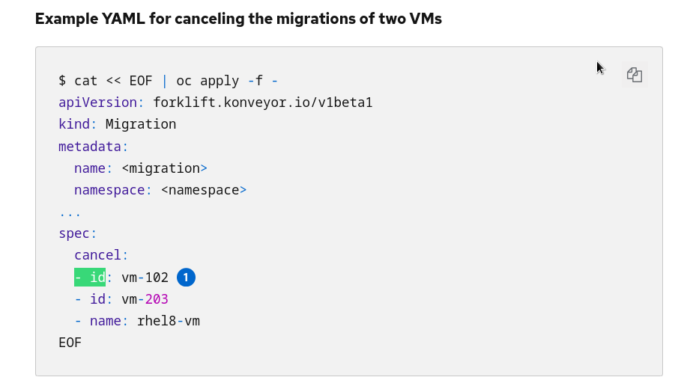Click the word Migration after kind
This screenshot has width=684, height=389.
click(141, 124)
